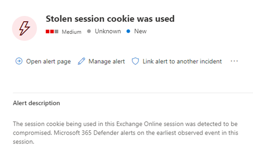This screenshot has height=157, width=253.
Task: Click the New status label
Action: [x=141, y=32]
